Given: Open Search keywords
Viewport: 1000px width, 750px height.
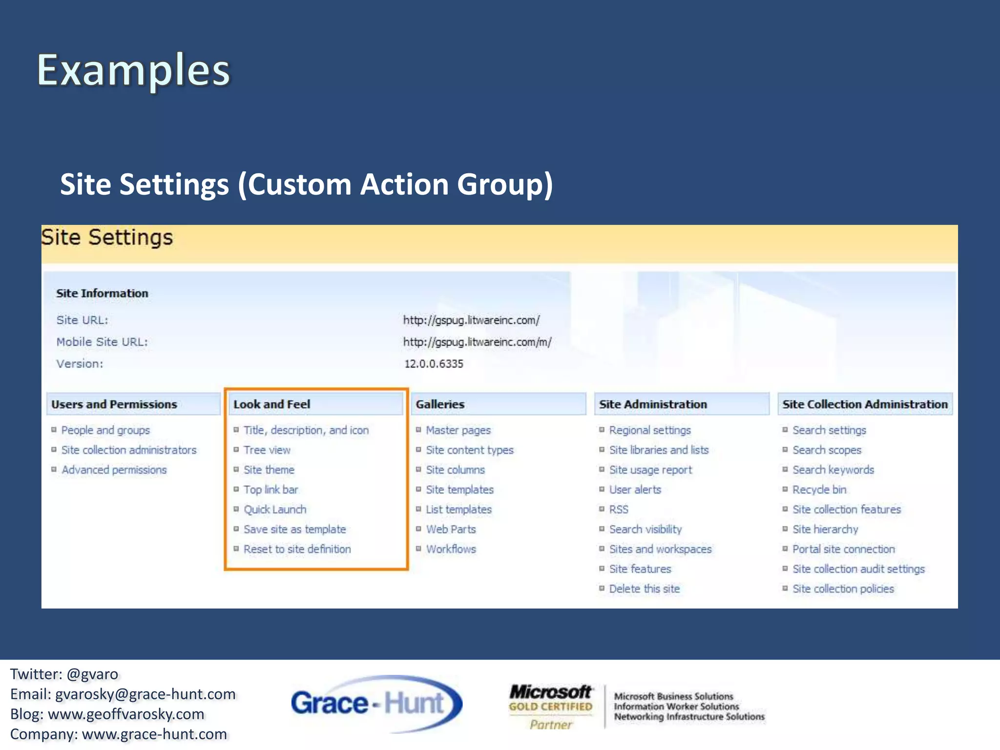Looking at the screenshot, I should (x=833, y=470).
